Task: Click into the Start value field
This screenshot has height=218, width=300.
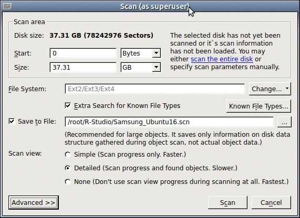Action: [83, 53]
